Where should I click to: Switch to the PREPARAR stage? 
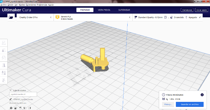(x=85, y=10)
